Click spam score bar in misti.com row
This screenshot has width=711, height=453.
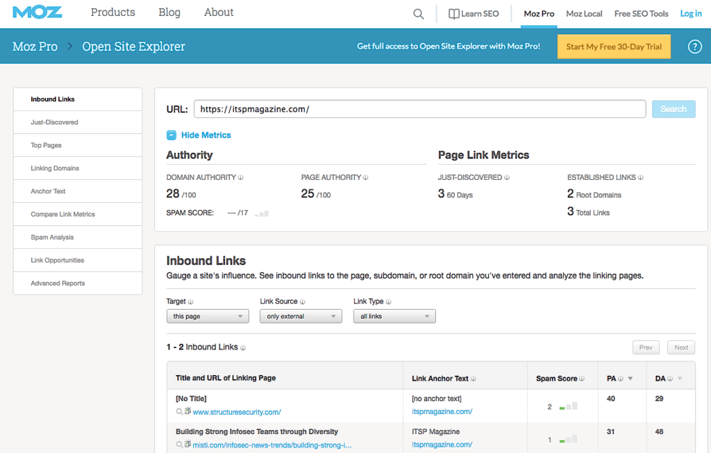[568, 439]
